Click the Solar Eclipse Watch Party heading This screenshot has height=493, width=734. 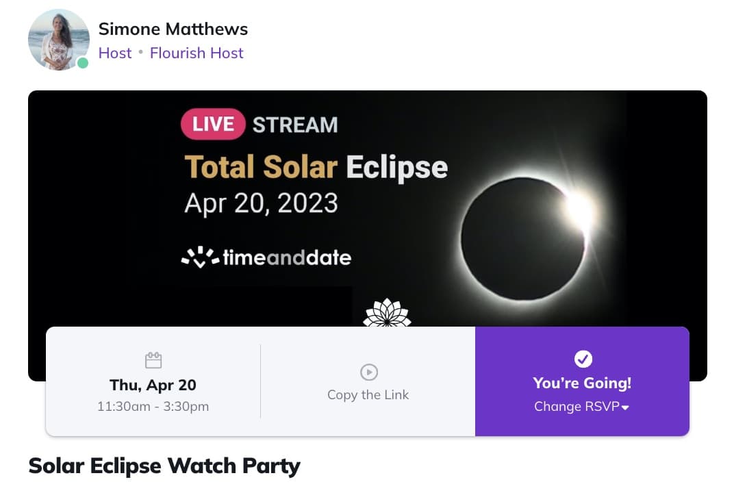164,466
